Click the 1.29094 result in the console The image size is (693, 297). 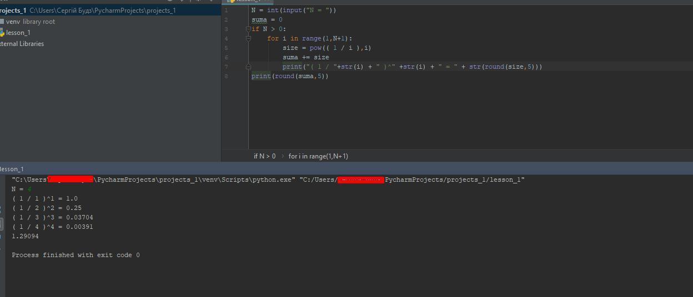click(x=25, y=236)
